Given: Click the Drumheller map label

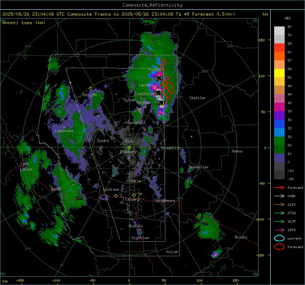Looking at the screenshot, I should pyautogui.click(x=199, y=167).
